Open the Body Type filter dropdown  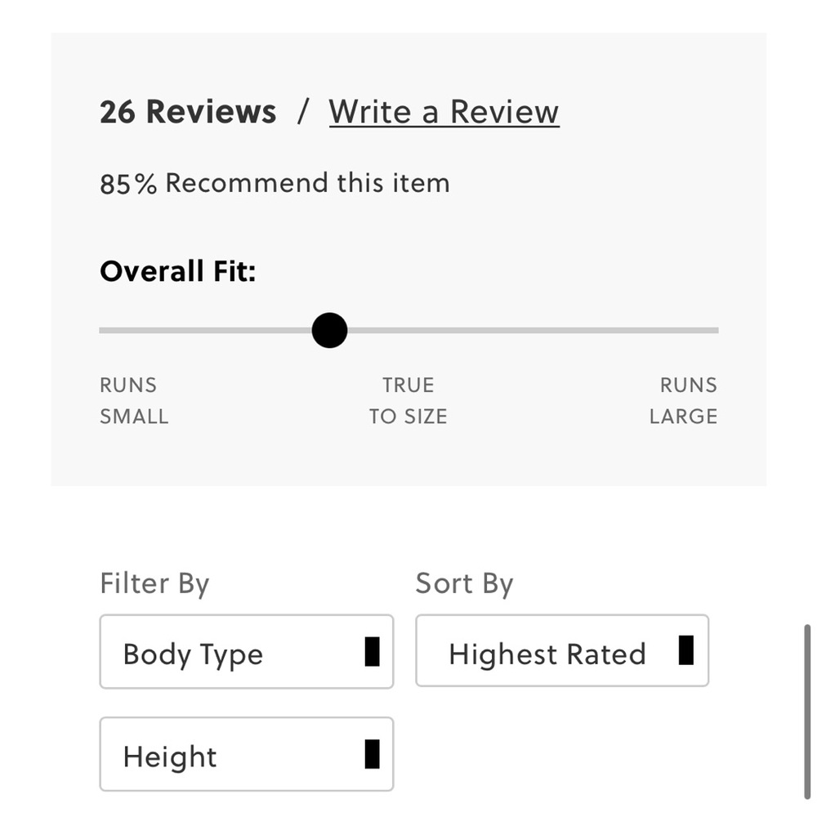245,652
